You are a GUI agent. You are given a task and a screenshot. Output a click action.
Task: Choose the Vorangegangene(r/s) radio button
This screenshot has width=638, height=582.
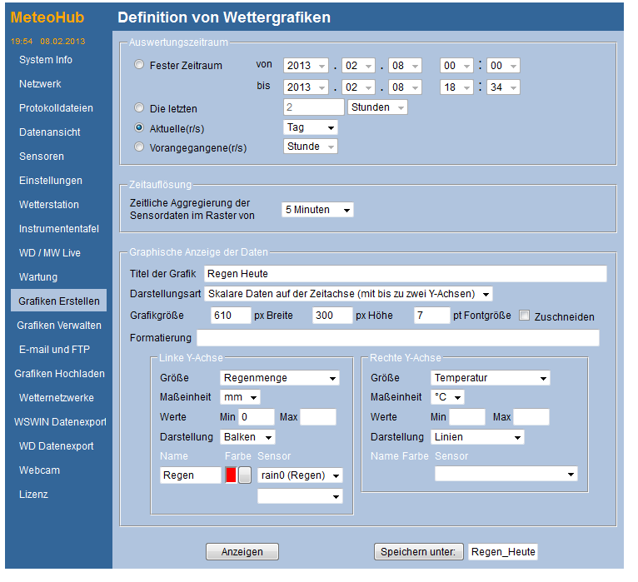(x=139, y=147)
